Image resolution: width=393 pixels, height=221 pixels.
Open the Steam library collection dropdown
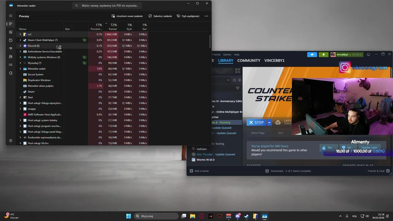pos(228,80)
